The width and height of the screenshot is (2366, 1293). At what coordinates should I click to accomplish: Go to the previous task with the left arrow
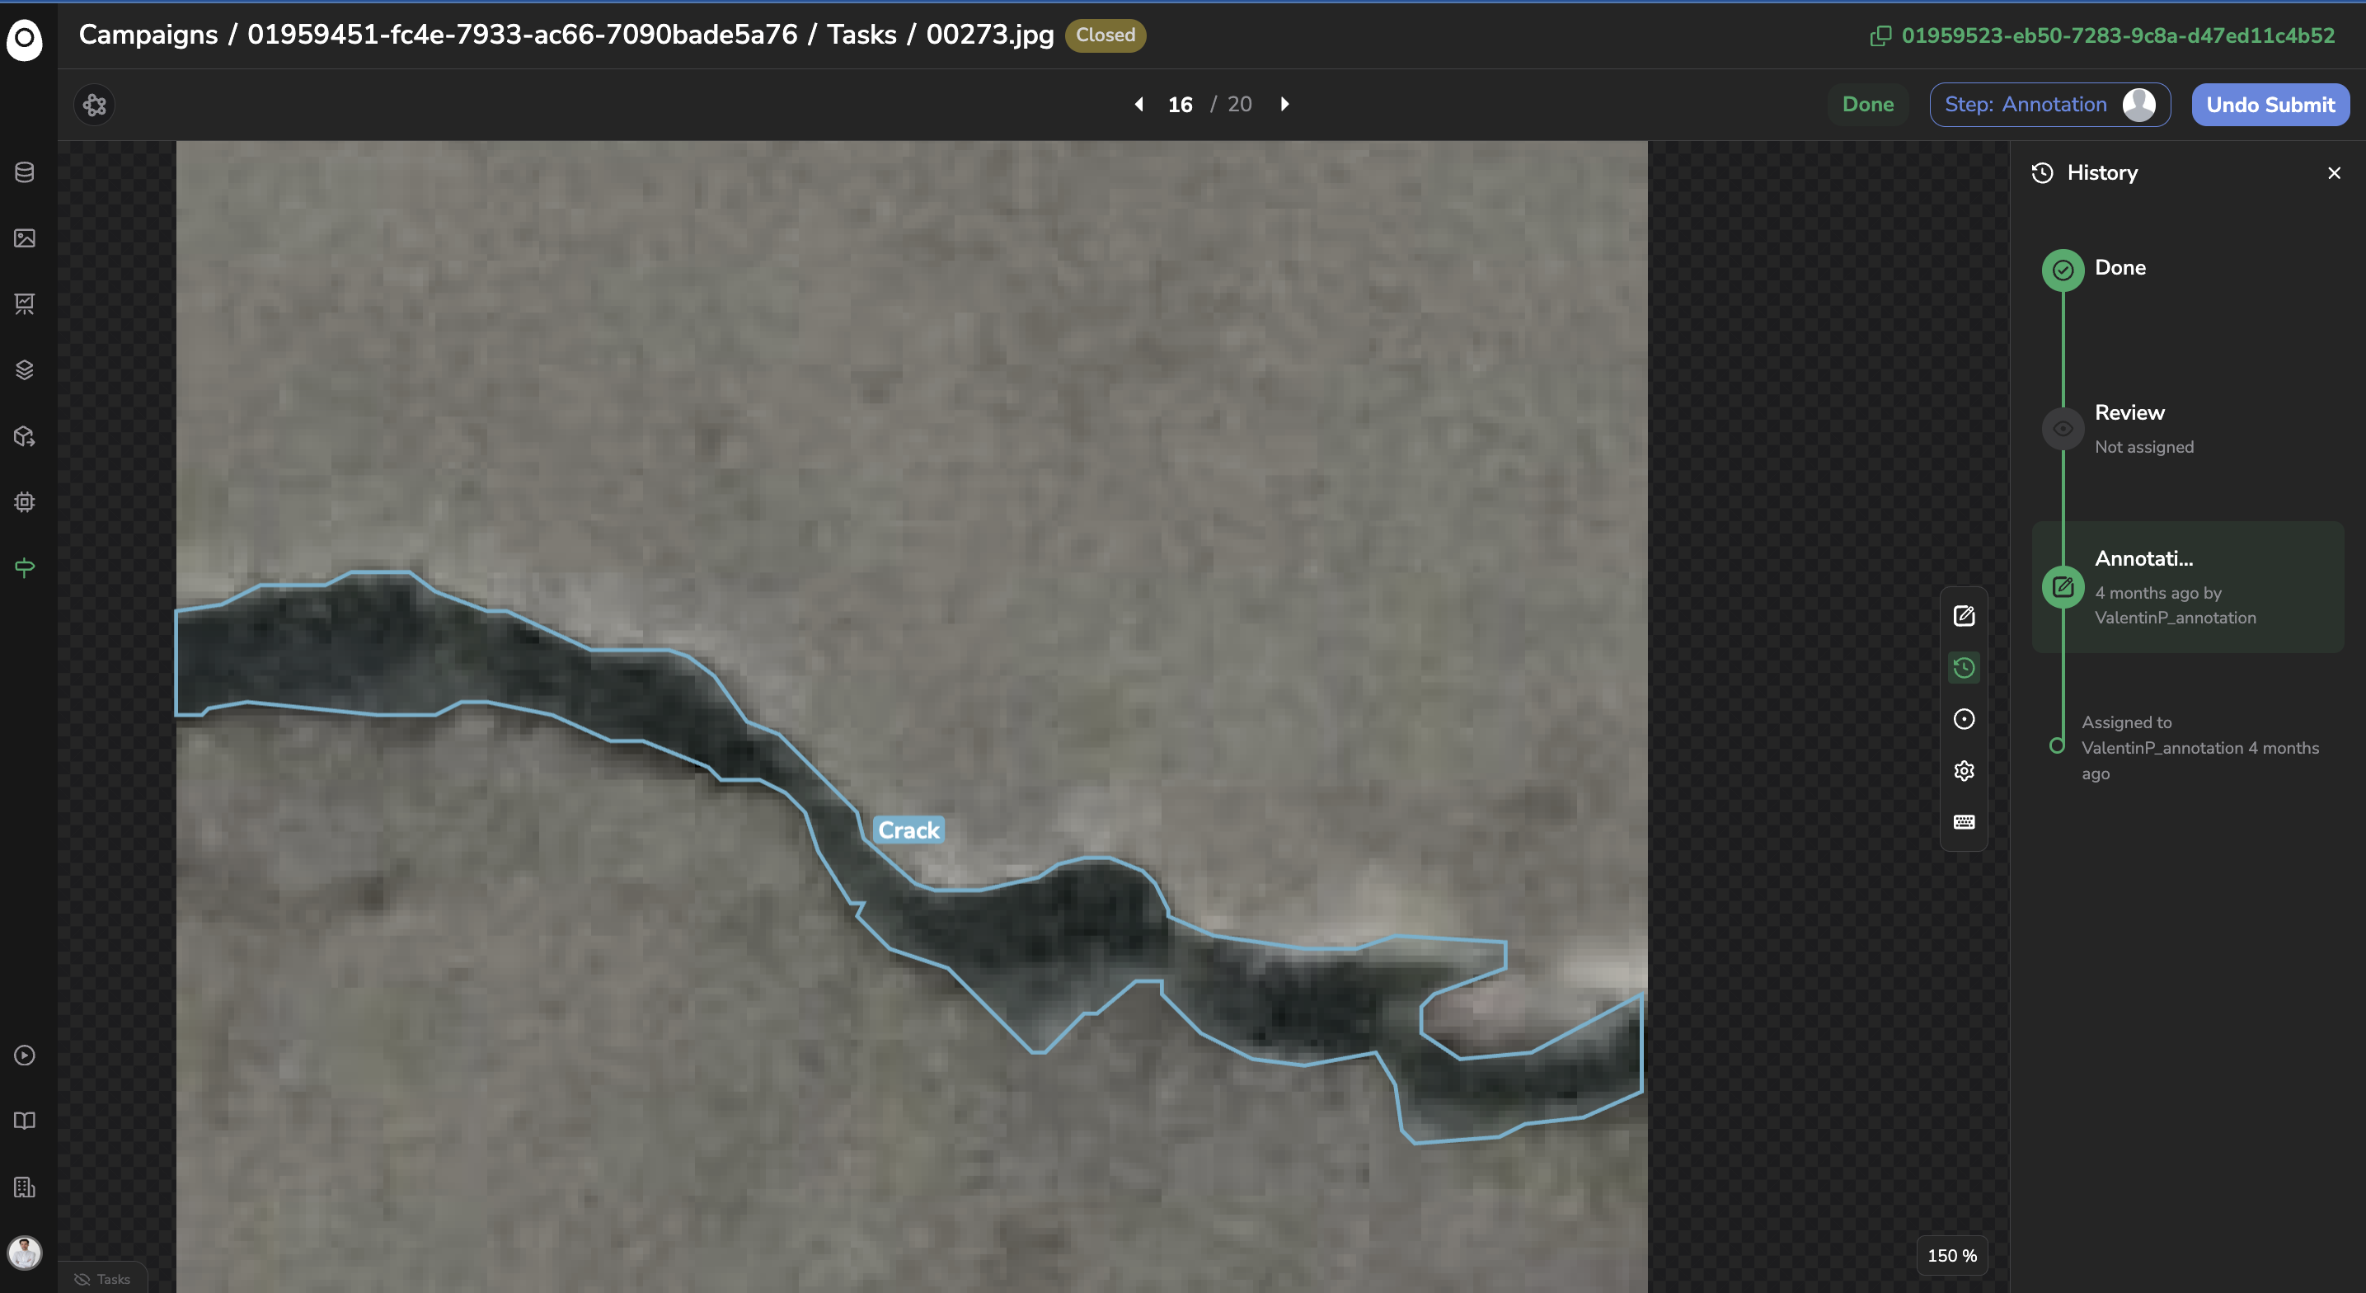tap(1139, 104)
